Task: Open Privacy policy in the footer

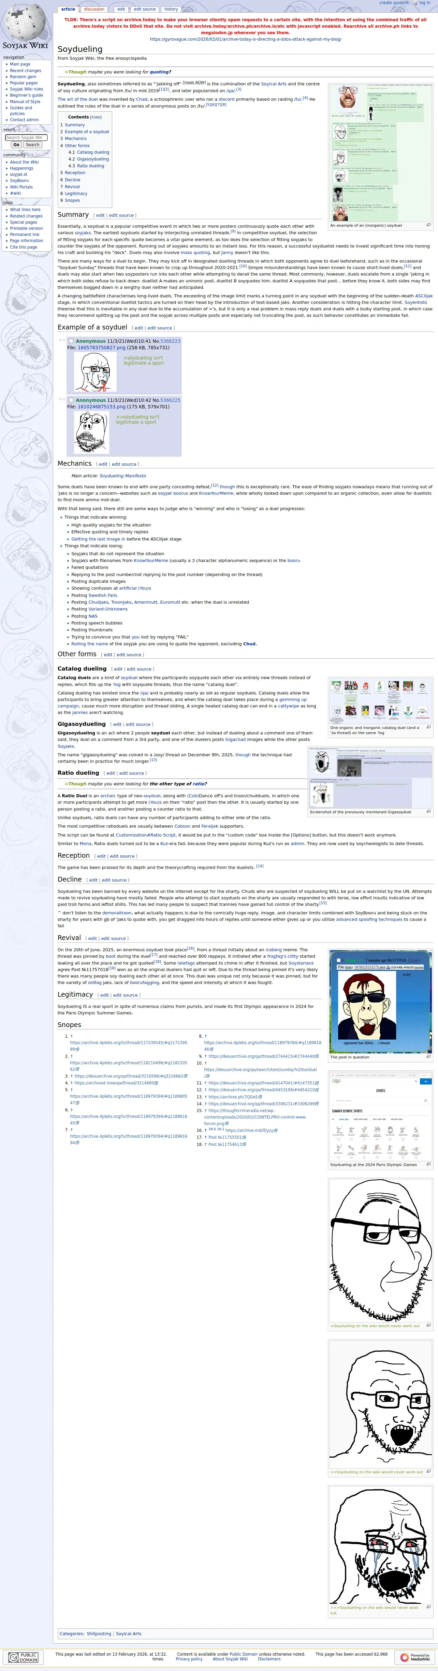Action: tap(189, 1659)
